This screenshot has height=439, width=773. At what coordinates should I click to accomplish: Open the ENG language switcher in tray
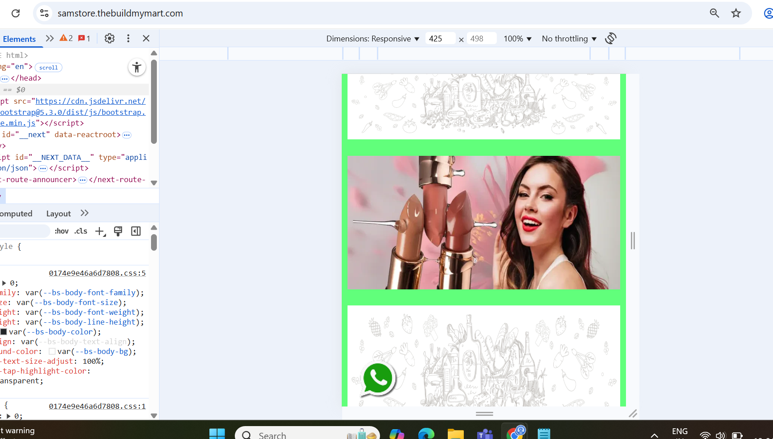click(680, 432)
